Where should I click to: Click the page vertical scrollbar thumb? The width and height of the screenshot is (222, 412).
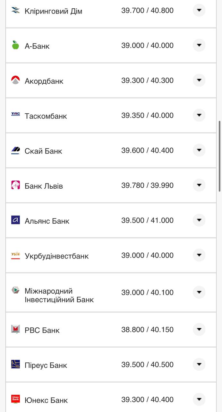click(x=220, y=156)
